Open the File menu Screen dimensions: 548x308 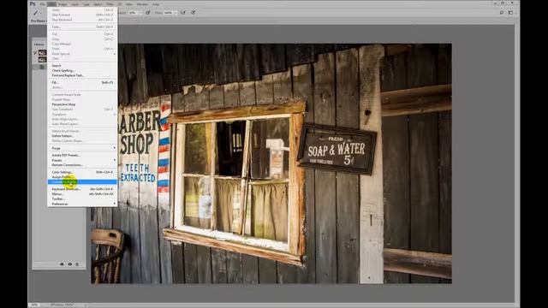[x=42, y=4]
